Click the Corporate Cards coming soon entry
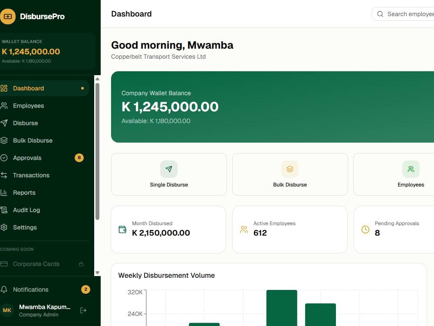The image size is (434, 326). (44, 264)
